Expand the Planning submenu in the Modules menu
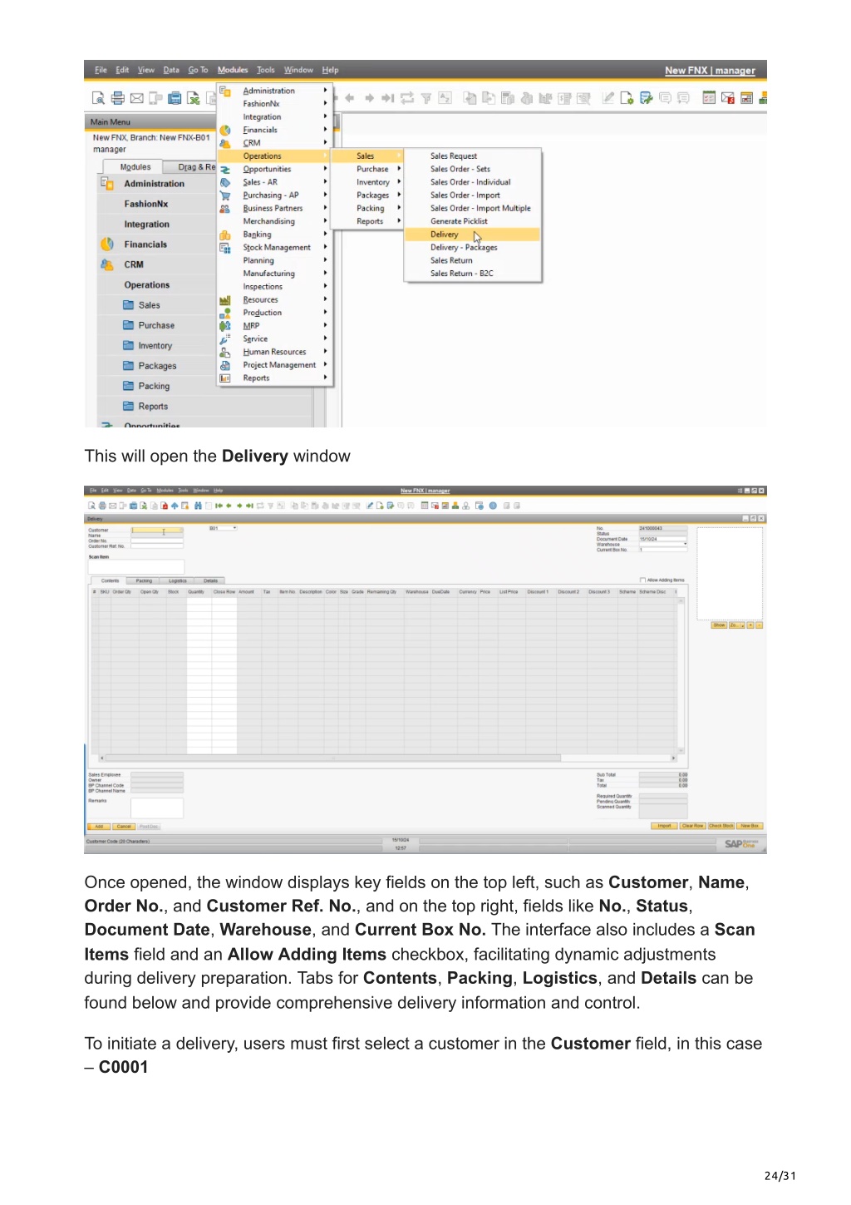This screenshot has height=1205, width=851. [x=275, y=260]
